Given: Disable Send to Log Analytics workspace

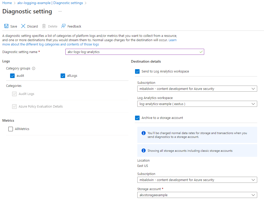Looking at the screenshot, I should [137, 71].
